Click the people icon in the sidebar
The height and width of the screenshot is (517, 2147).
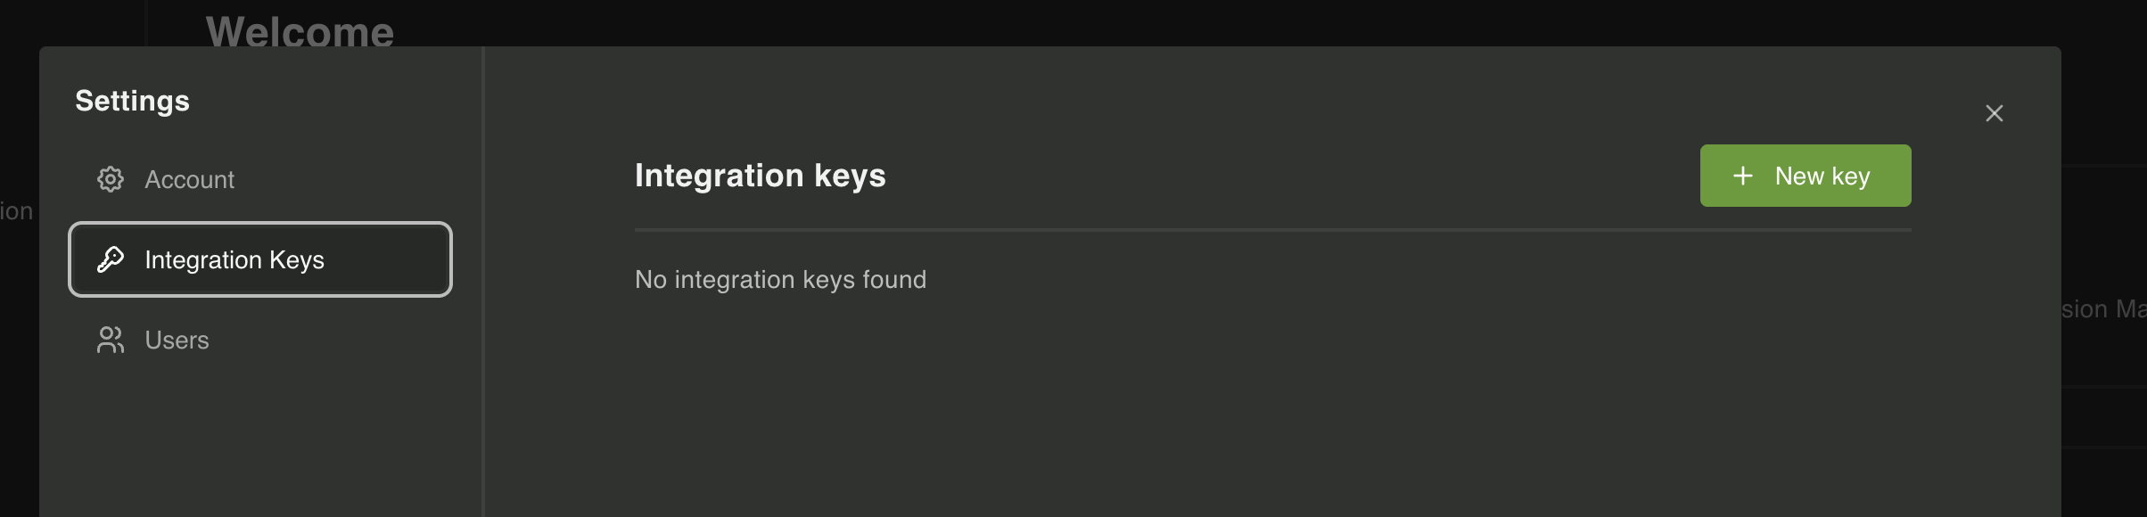pyautogui.click(x=110, y=340)
